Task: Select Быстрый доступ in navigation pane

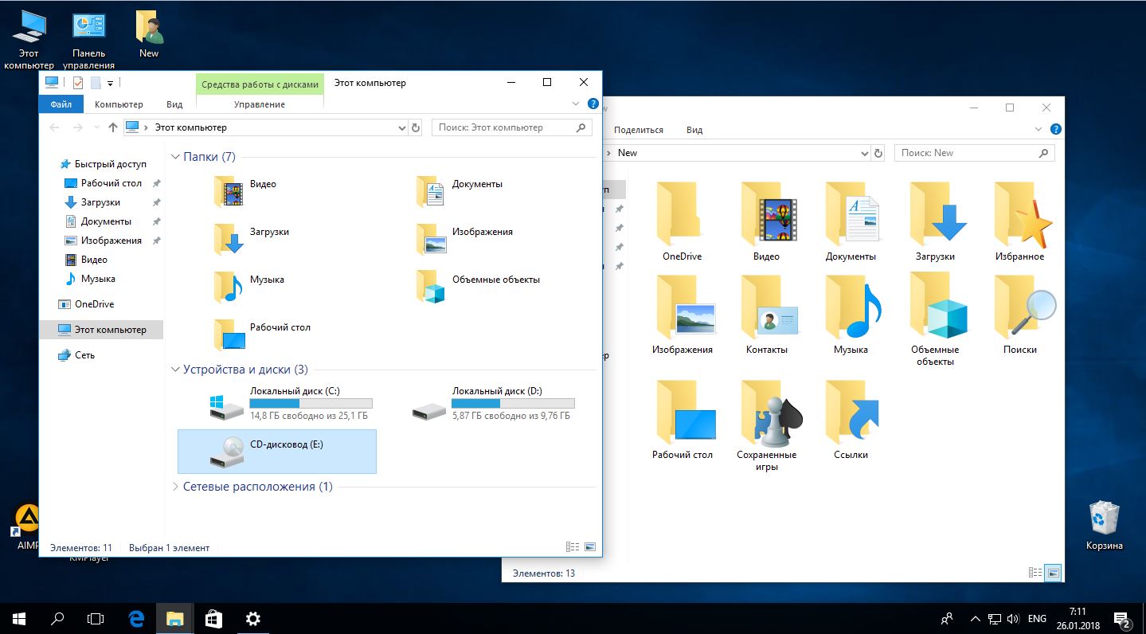Action: [111, 164]
